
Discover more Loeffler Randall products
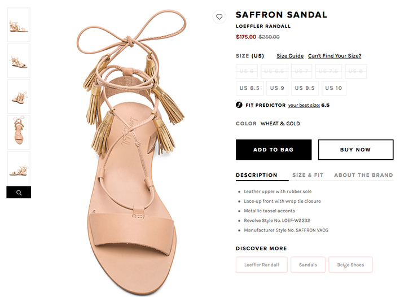262,265
